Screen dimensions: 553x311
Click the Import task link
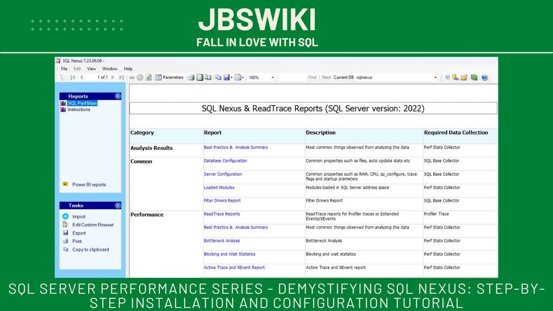click(79, 217)
